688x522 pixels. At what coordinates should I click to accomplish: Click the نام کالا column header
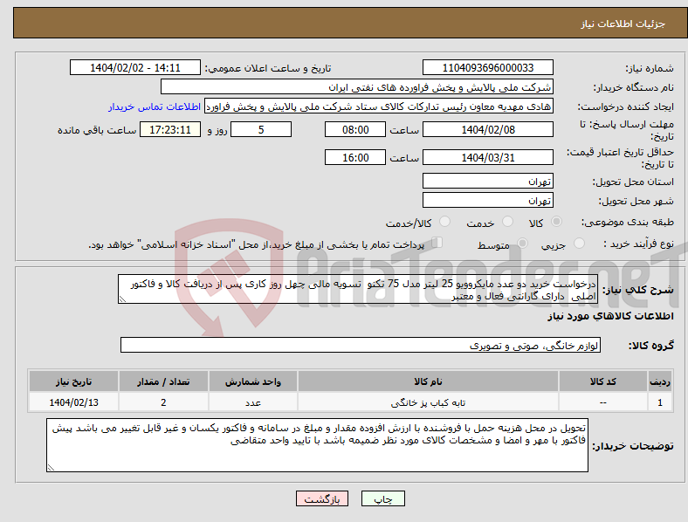(428, 381)
